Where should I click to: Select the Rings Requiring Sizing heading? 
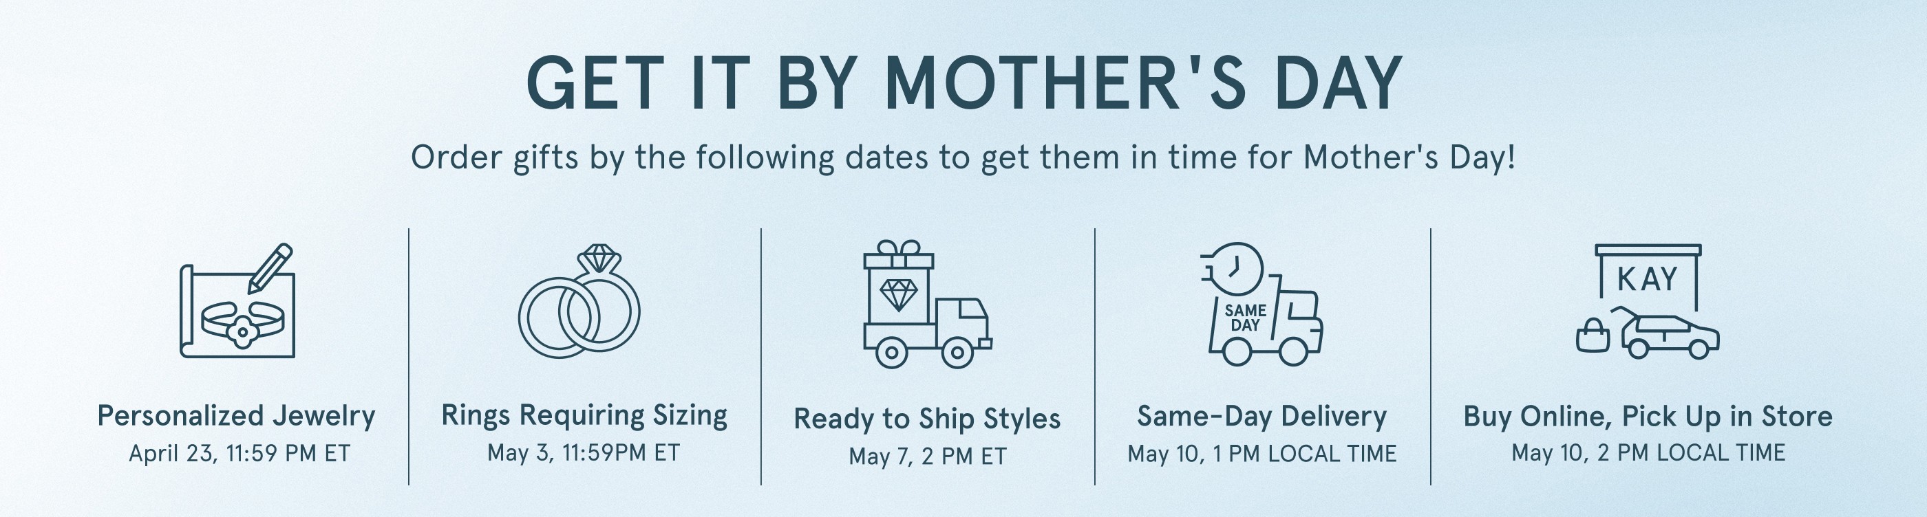pos(584,415)
